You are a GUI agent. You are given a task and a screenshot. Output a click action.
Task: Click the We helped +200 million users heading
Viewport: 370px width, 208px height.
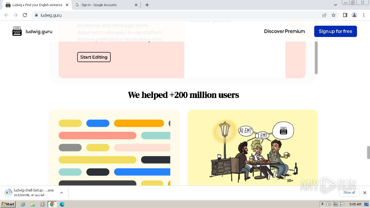pos(184,95)
